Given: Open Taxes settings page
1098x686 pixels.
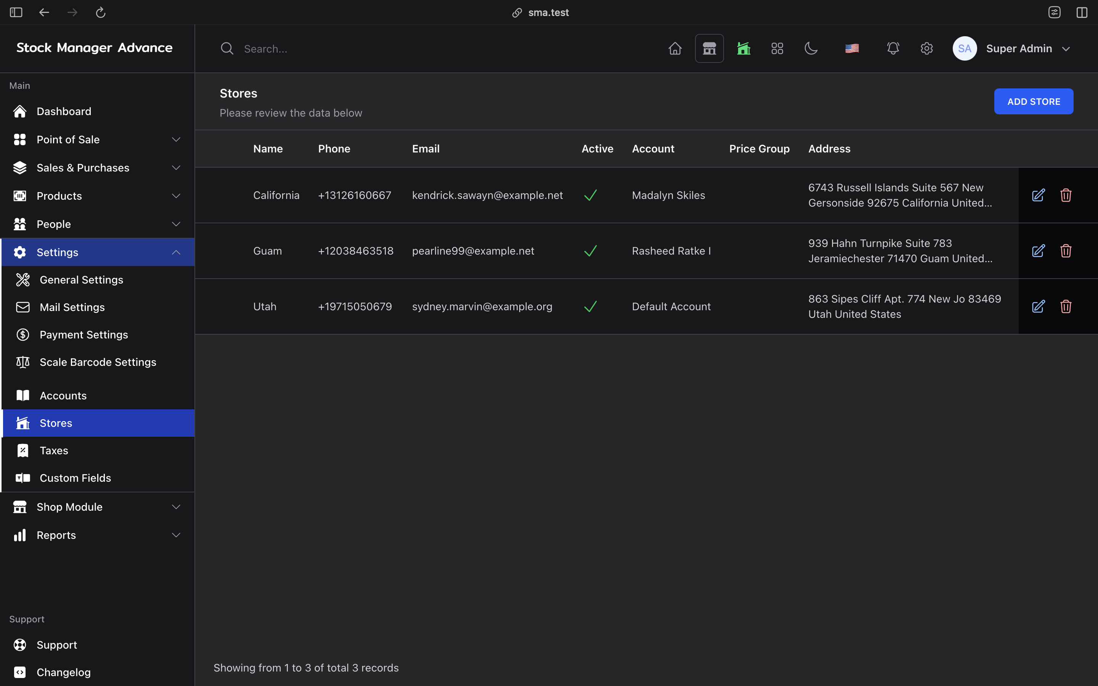Looking at the screenshot, I should pos(98,450).
